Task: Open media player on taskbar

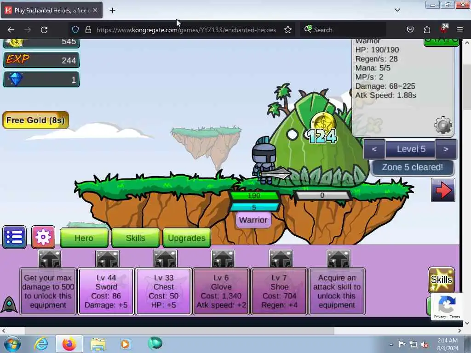Action: 126,344
